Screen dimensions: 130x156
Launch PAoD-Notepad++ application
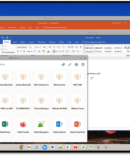coord(41,124)
